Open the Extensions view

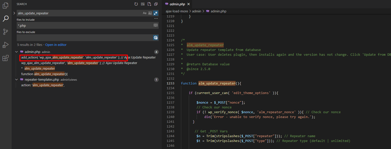(6, 58)
